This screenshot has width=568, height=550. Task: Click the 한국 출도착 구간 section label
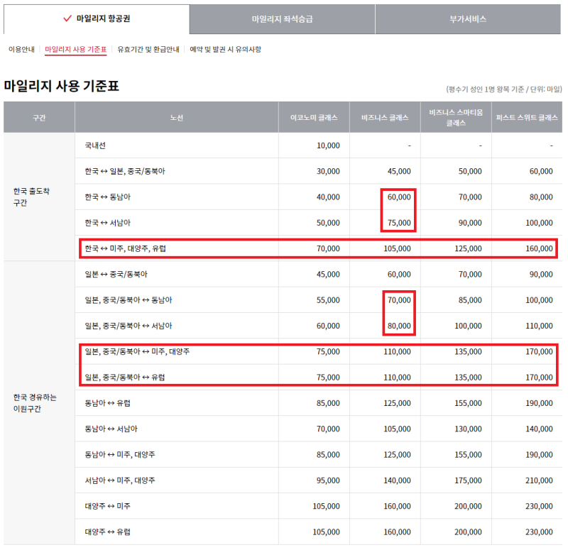31,197
